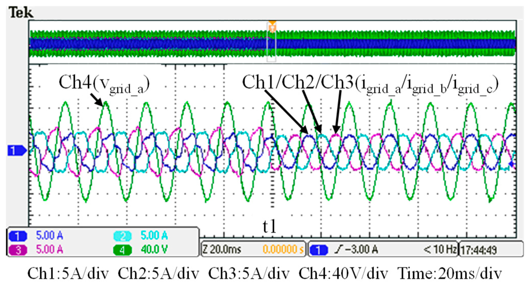
Task: Click the Tek logo
Action: point(21,13)
